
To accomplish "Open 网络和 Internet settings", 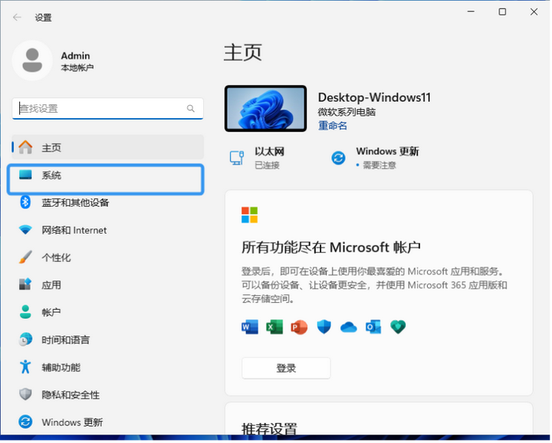I will (x=108, y=231).
